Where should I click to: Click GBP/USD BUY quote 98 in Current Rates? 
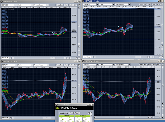tap(70, 119)
